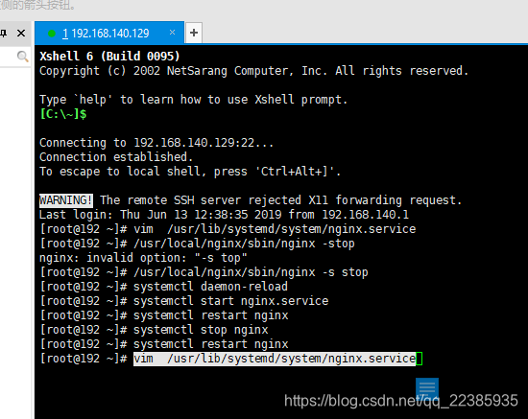The width and height of the screenshot is (528, 419).
Task: Click the 'Connecting to 192.168.140.129:22...' line
Action: click(156, 143)
